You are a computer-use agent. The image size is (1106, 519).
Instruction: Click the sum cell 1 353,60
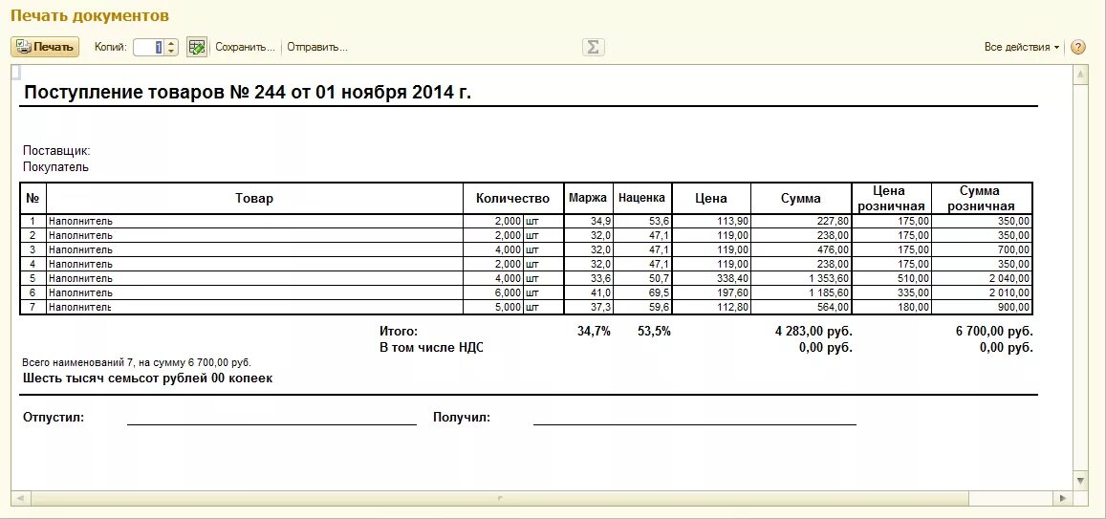[x=800, y=278]
